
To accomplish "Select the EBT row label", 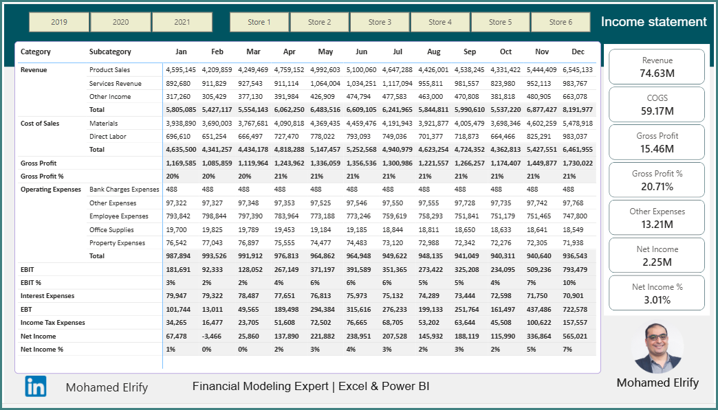I will click(x=27, y=310).
